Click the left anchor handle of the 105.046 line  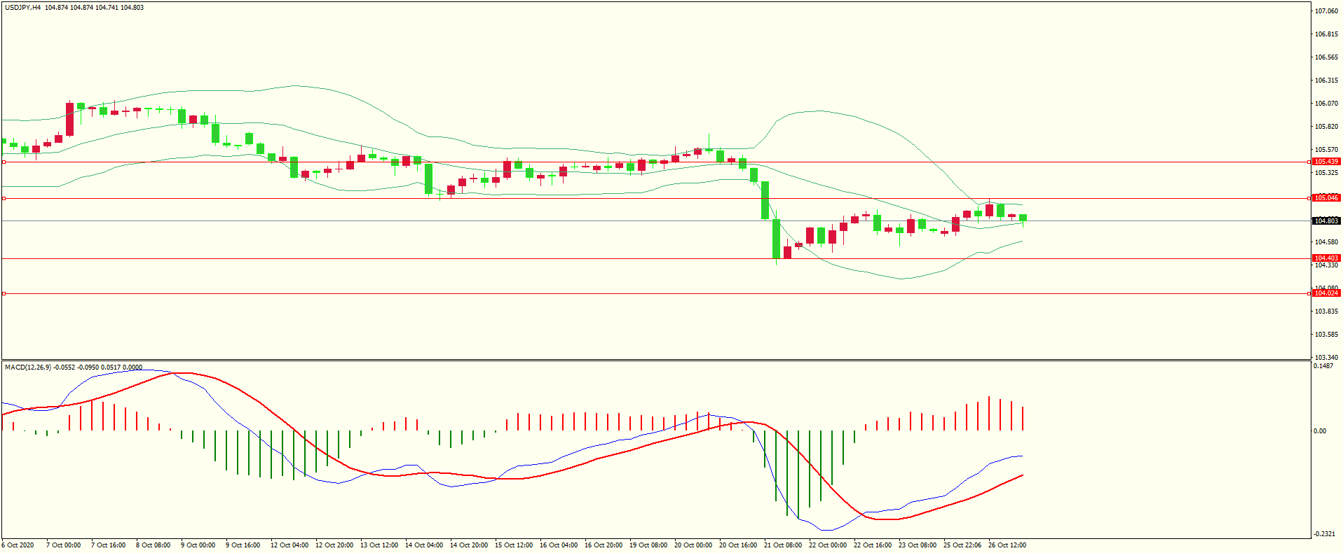tap(4, 198)
